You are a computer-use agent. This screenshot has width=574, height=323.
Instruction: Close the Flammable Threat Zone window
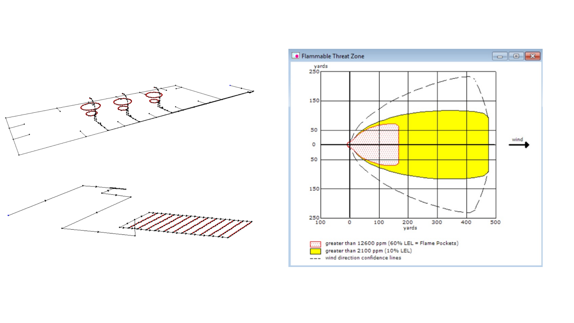[x=532, y=56]
